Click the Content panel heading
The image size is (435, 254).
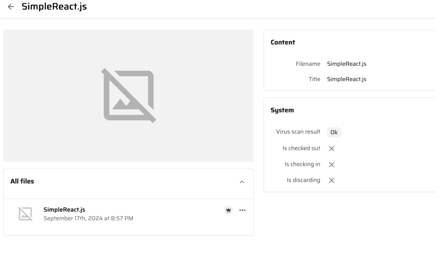pos(283,42)
